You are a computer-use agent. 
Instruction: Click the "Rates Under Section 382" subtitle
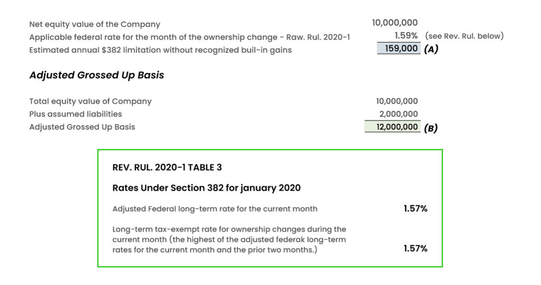pyautogui.click(x=207, y=188)
